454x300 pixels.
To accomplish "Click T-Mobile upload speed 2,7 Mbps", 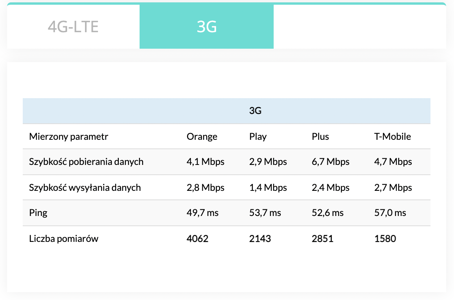I will (x=393, y=188).
